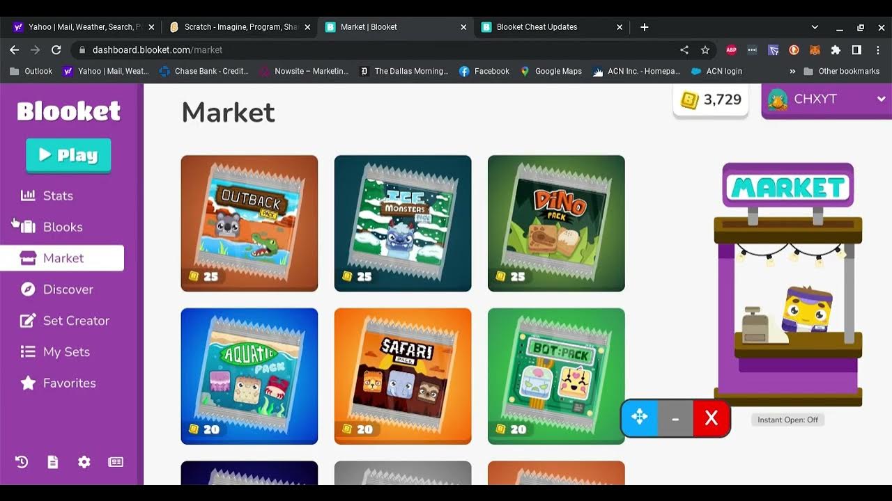The height and width of the screenshot is (501, 892).
Task: Select the Aquatic Pack card
Action: coord(249,376)
